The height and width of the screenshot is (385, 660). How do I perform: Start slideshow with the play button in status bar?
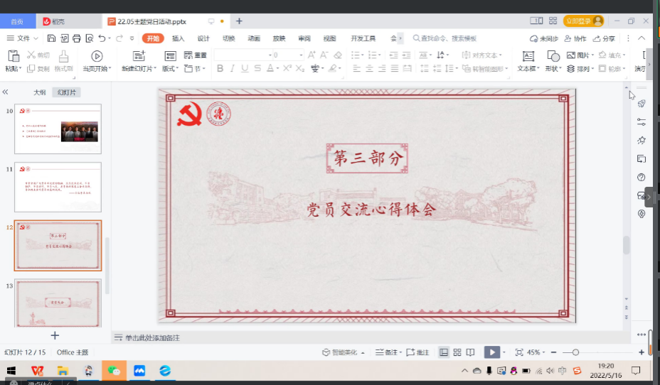[491, 352]
